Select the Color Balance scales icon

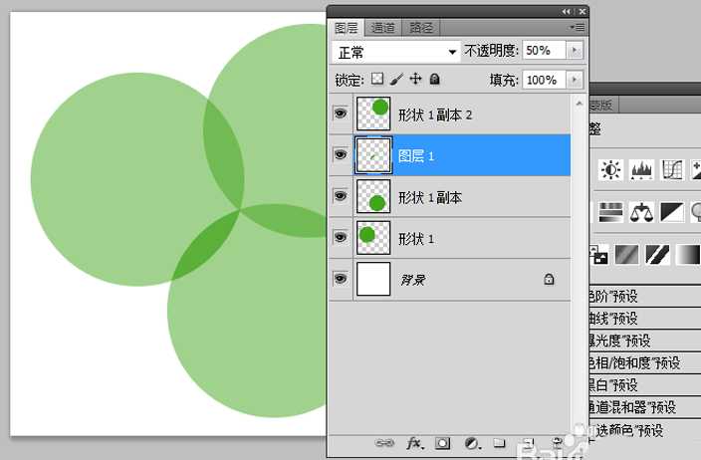(642, 211)
